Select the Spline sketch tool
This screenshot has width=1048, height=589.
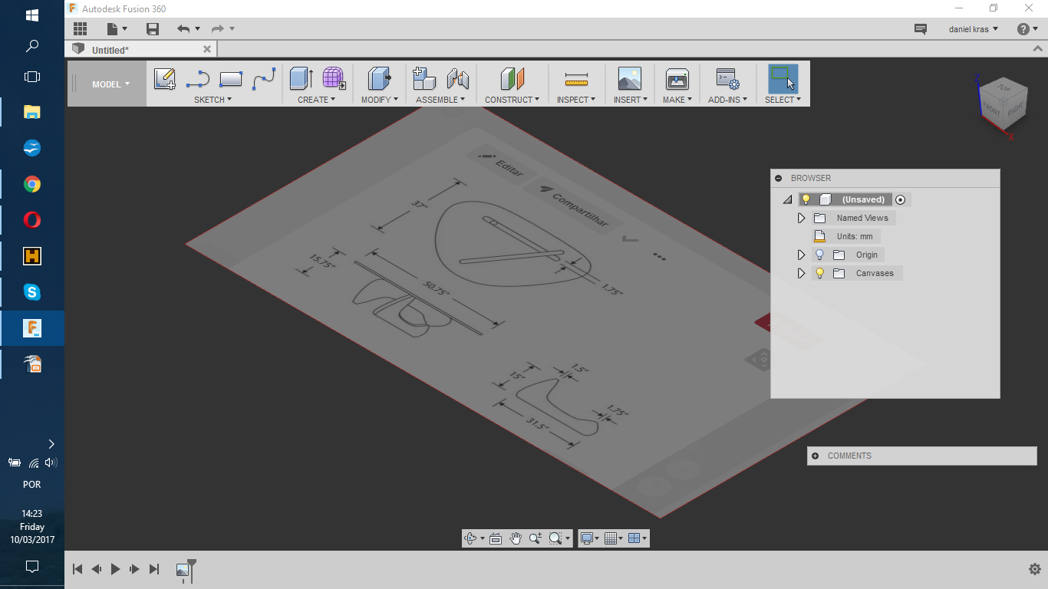264,79
